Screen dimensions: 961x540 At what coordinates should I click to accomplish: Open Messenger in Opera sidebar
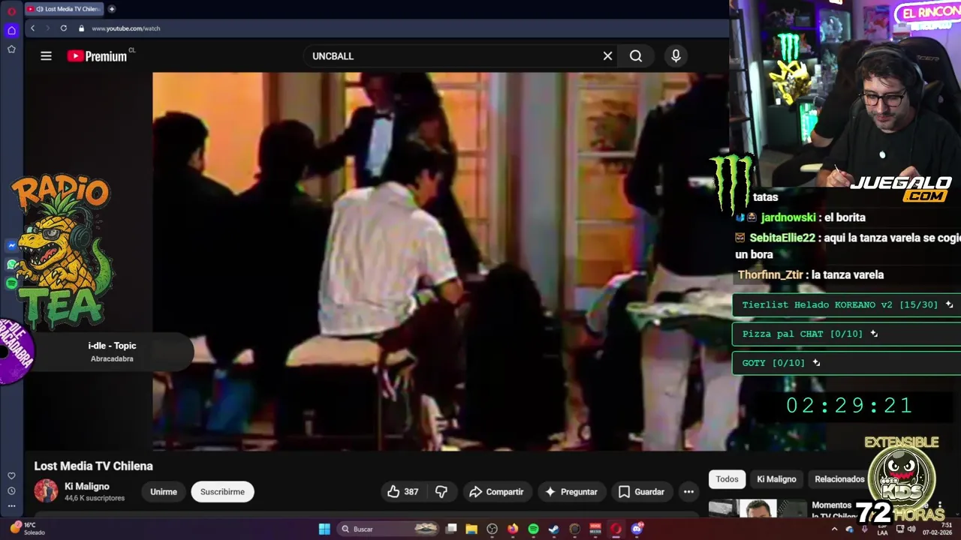click(x=12, y=245)
